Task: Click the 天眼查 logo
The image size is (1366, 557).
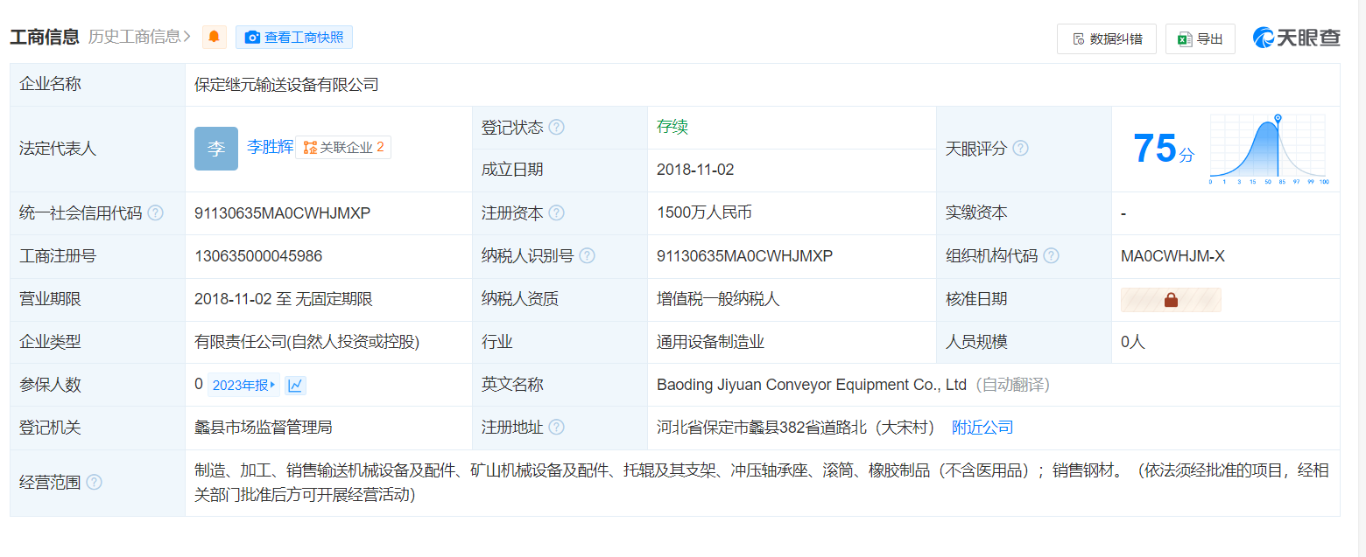Action: 1297,38
